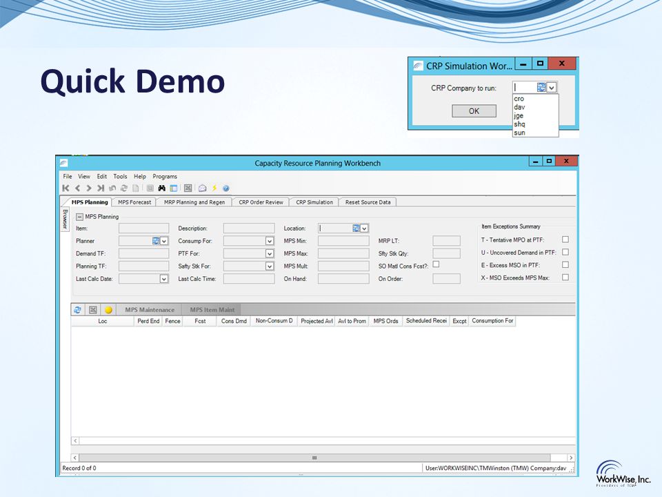Viewport: 662px width, 497px height.
Task: Open the File menu
Action: [68, 176]
